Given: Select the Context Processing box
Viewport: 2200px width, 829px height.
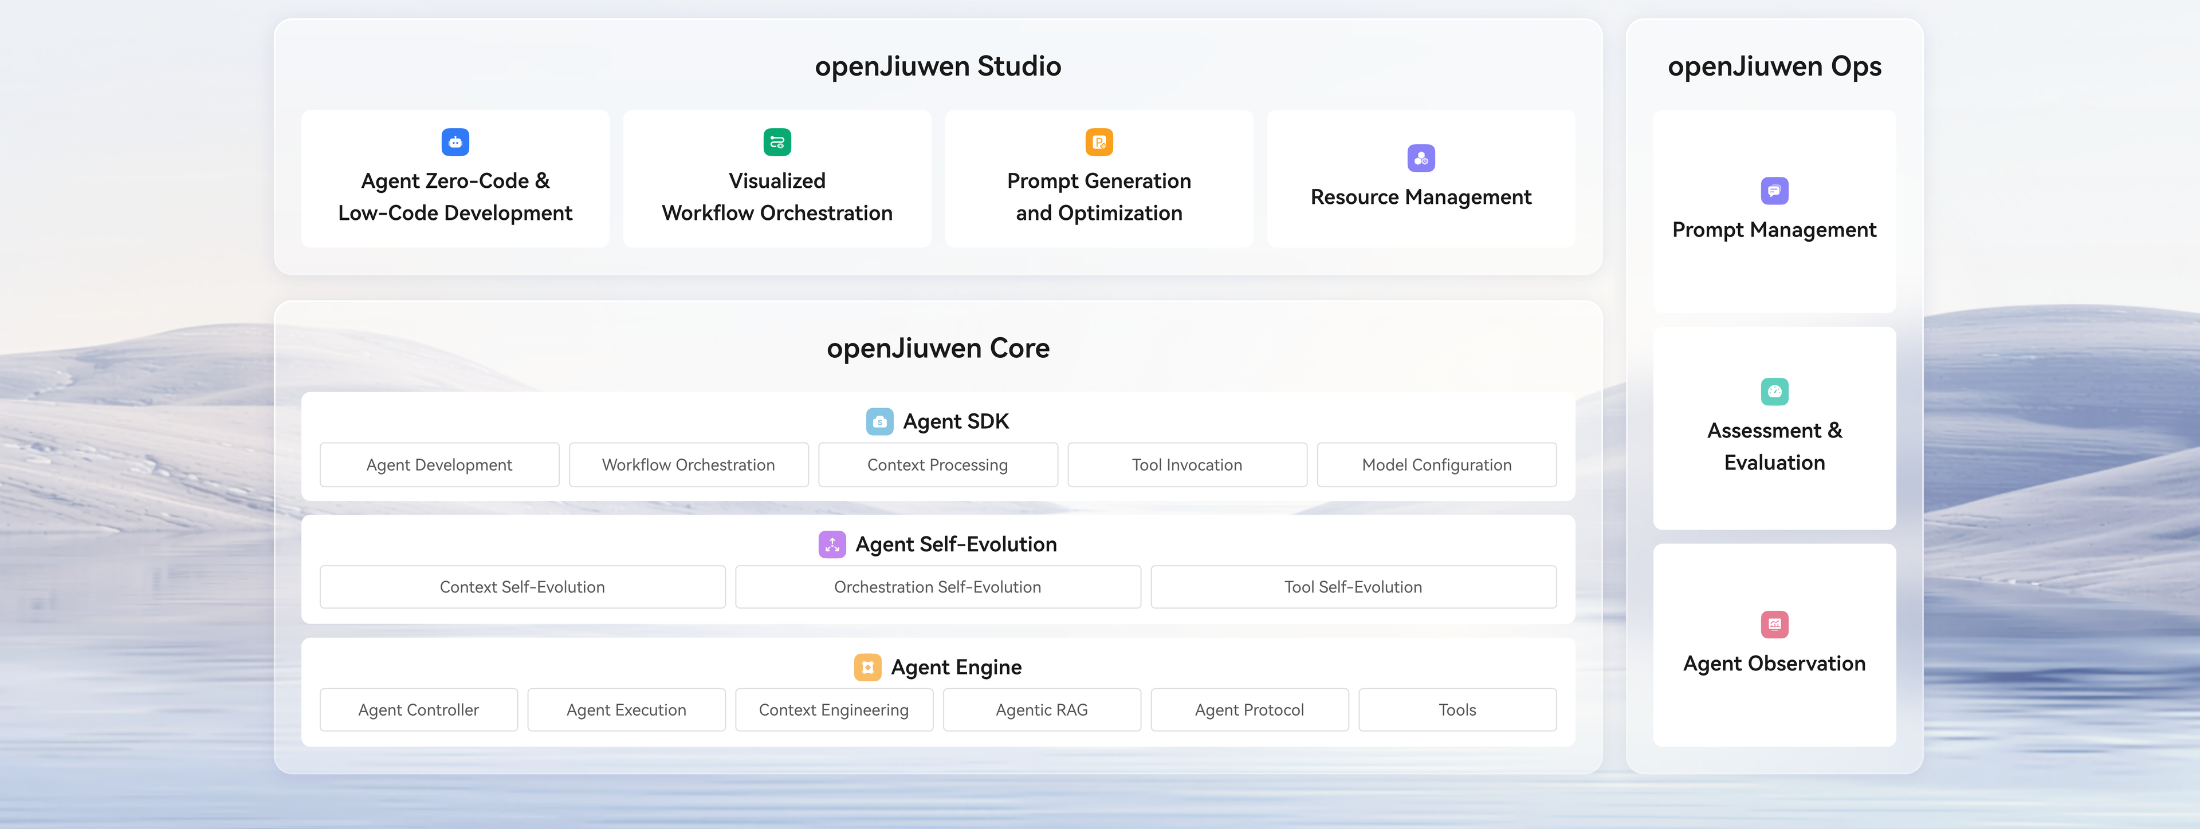Looking at the screenshot, I should (x=937, y=464).
